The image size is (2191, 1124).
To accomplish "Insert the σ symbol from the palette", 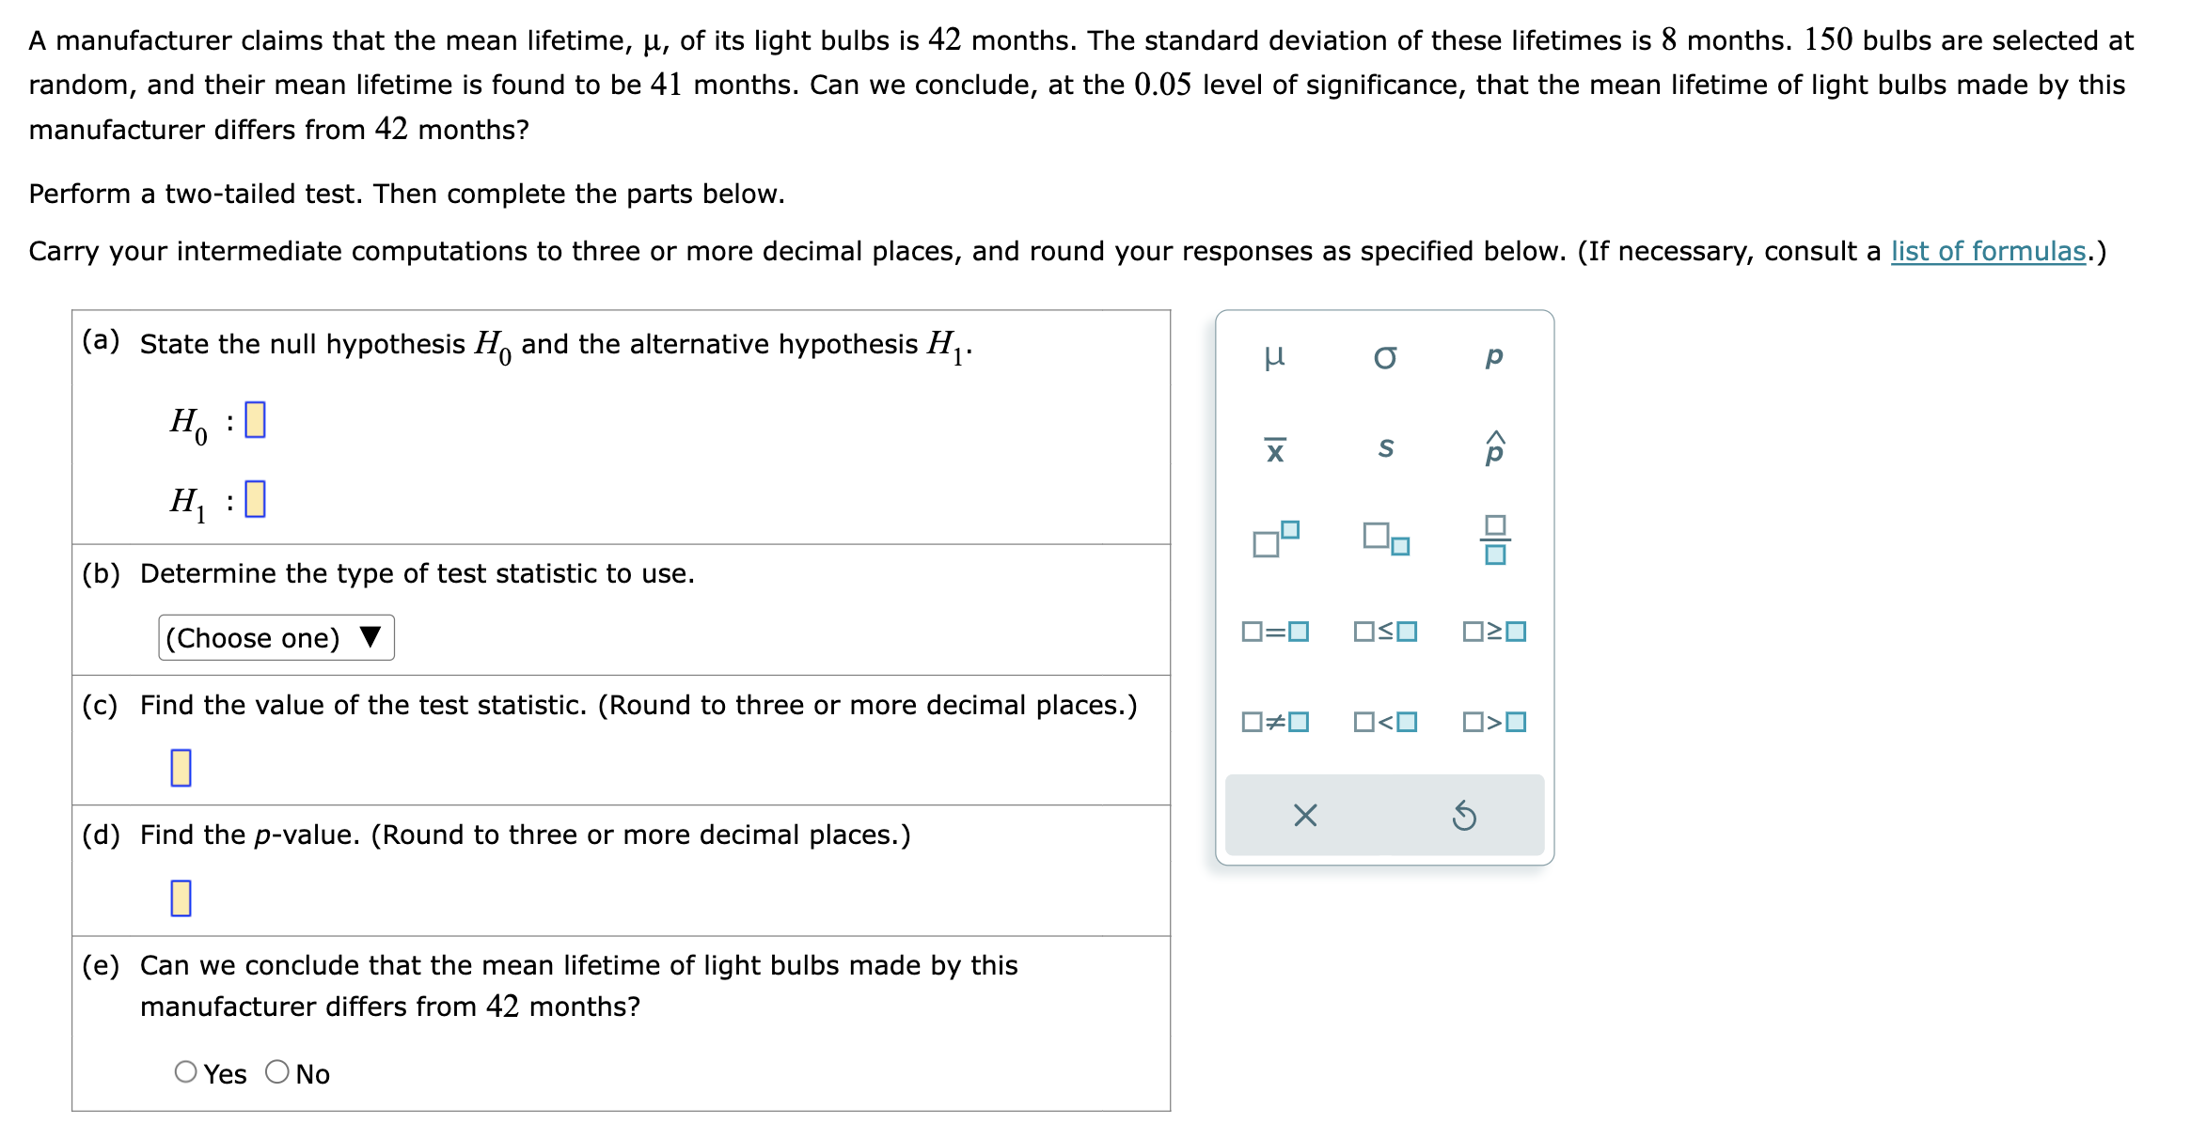I will pyautogui.click(x=1385, y=355).
